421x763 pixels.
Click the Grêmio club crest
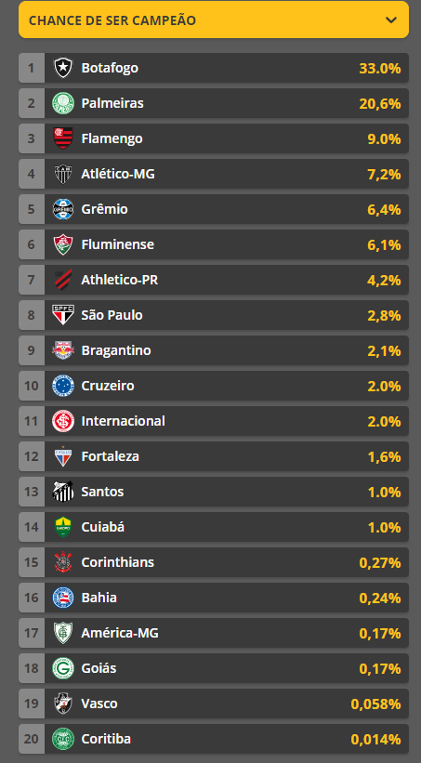[63, 209]
